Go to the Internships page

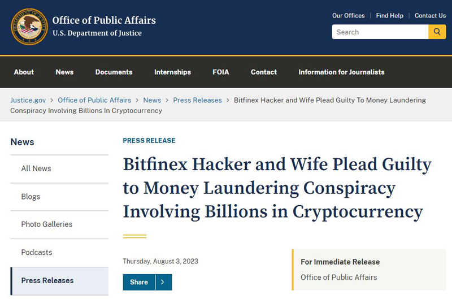[172, 72]
